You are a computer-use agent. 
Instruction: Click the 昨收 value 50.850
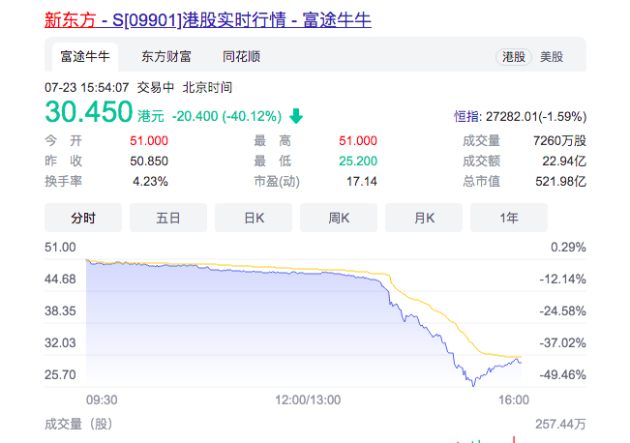(x=149, y=162)
